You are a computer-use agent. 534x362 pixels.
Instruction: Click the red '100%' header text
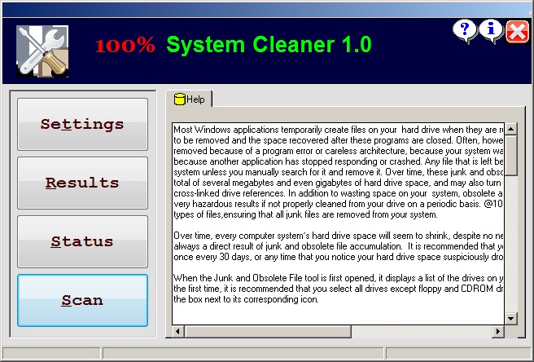pos(125,46)
